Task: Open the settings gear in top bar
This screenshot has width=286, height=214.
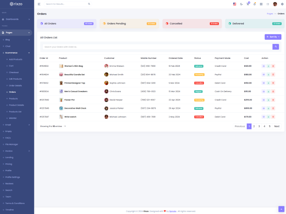Action: point(282,4)
